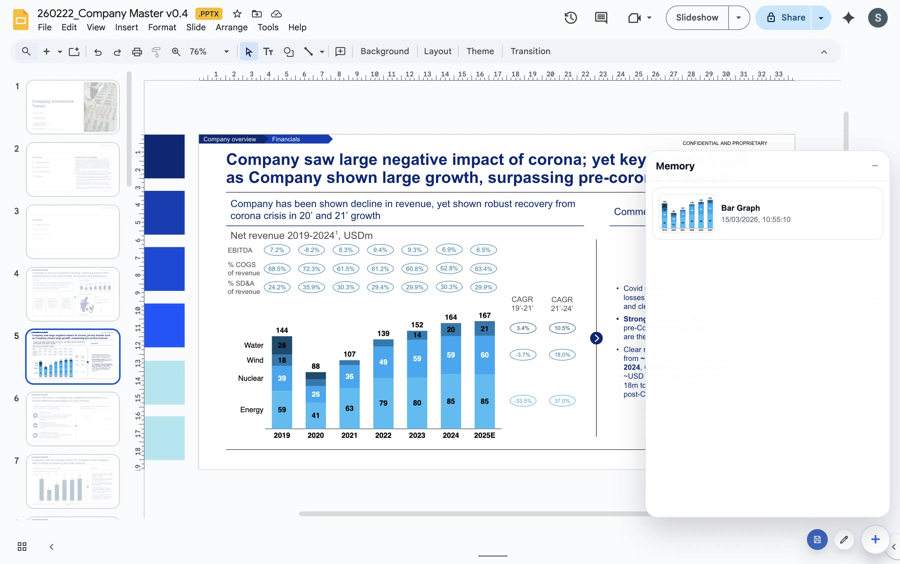Click the Redo icon
Image resolution: width=900 pixels, height=564 pixels.
(117, 51)
